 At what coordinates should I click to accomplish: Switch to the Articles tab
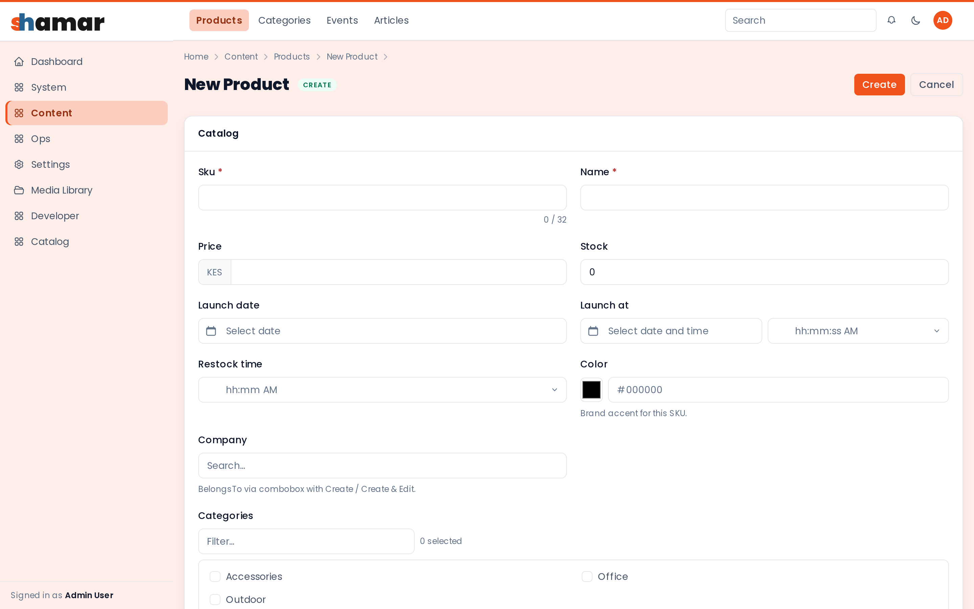click(x=391, y=20)
